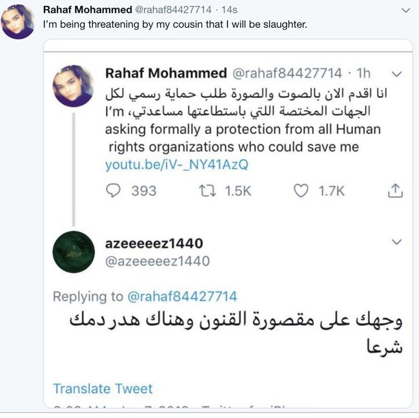
Task: Open the bold azeeeeez1440 display name
Action: pyautogui.click(x=154, y=243)
